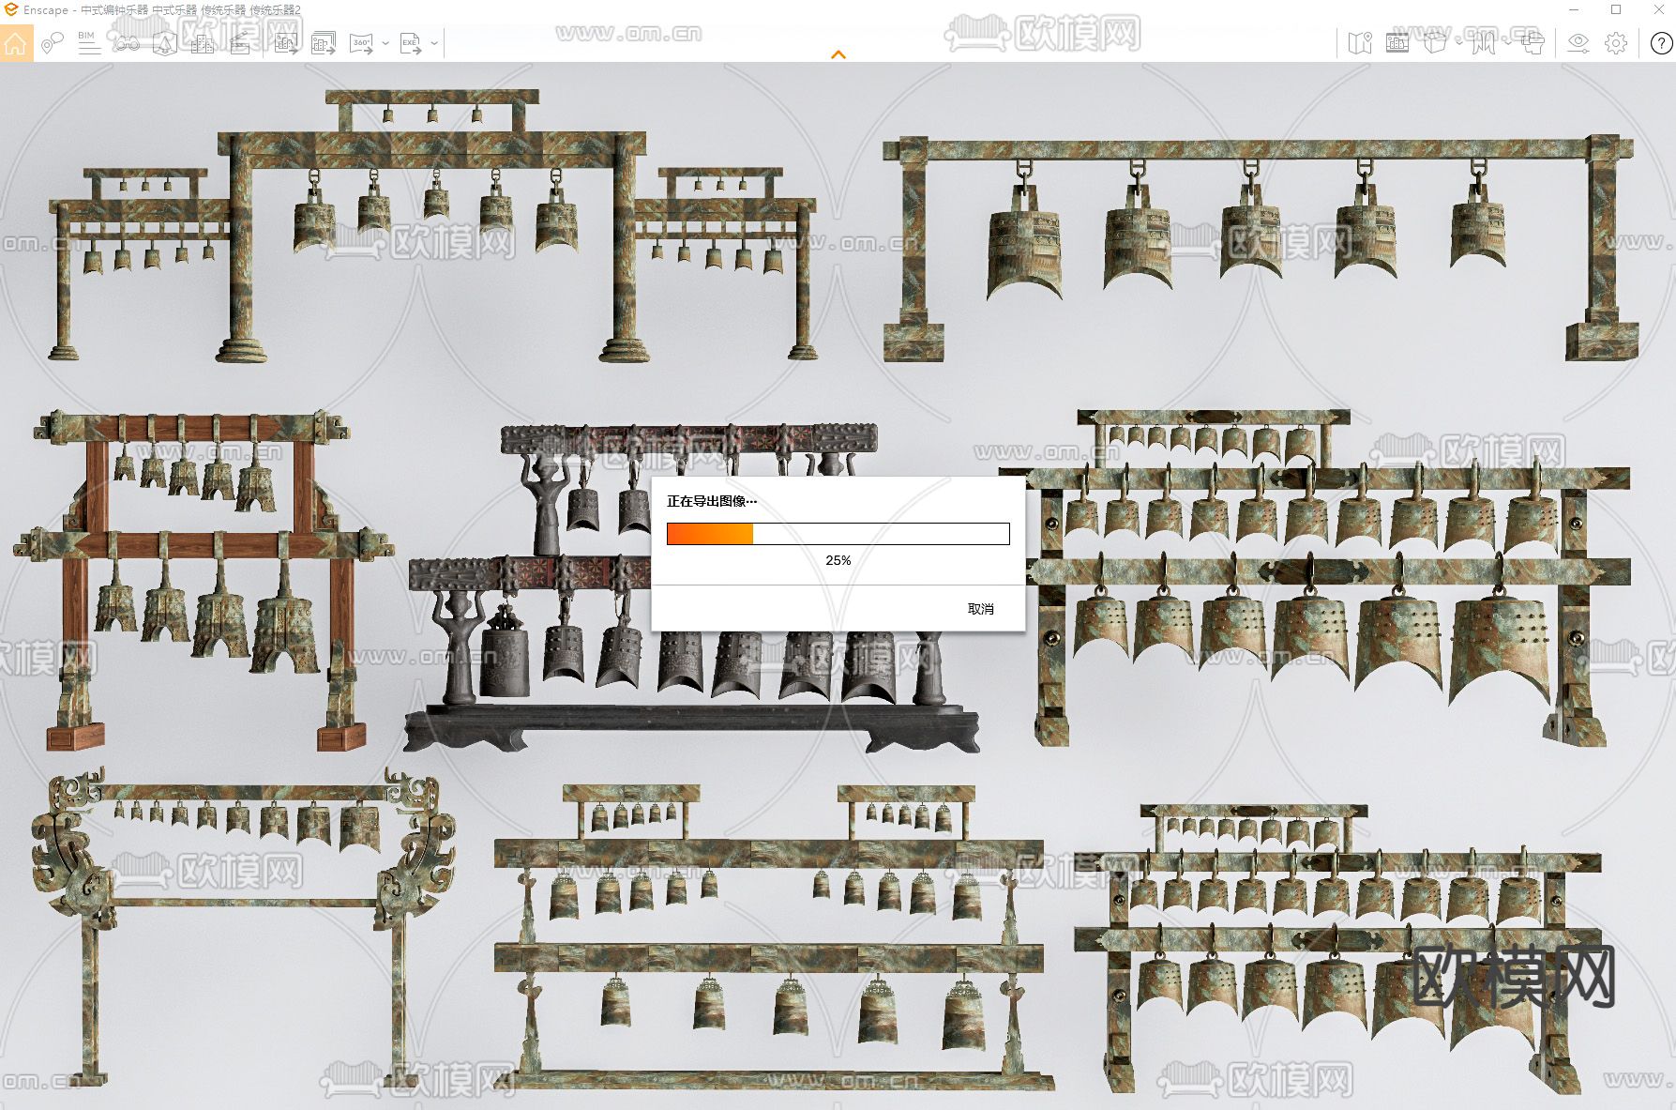Click the orange export progress bar
The image size is (1676, 1110).
pyautogui.click(x=838, y=534)
